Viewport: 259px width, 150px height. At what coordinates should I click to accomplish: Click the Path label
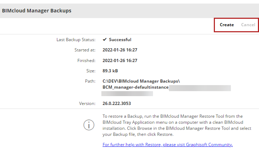pos(90,81)
